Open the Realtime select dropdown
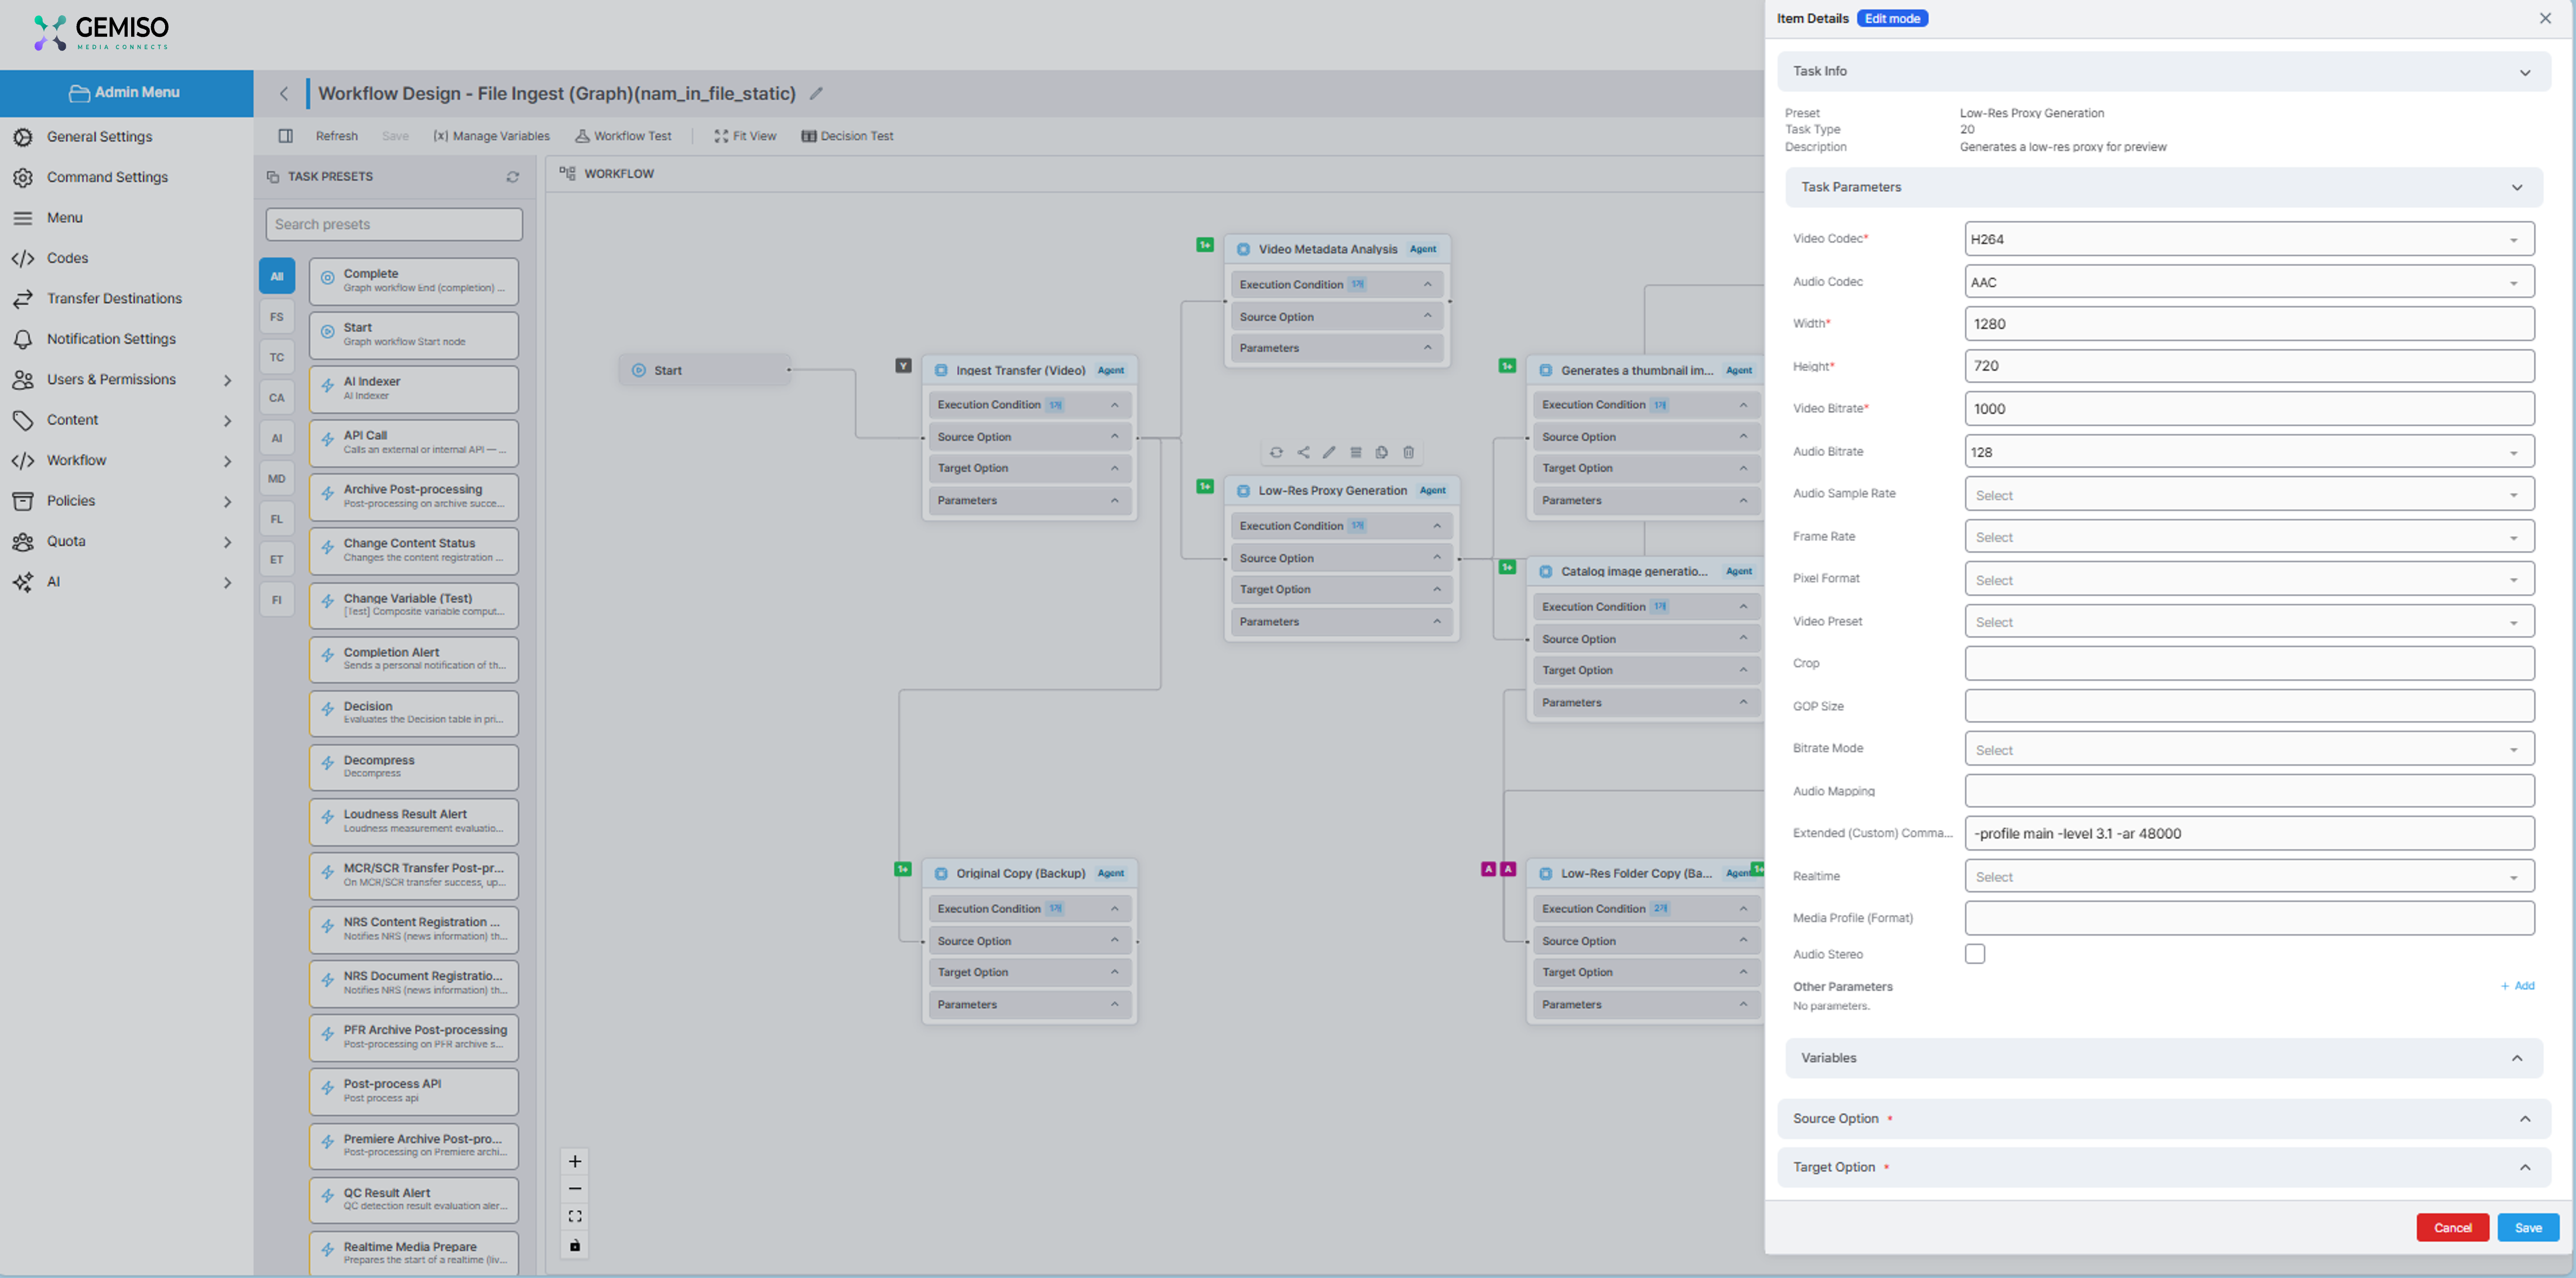2576x1278 pixels. tap(2248, 877)
